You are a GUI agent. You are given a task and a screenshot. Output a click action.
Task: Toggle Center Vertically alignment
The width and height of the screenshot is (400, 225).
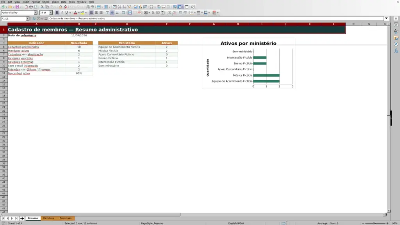tap(112, 13)
